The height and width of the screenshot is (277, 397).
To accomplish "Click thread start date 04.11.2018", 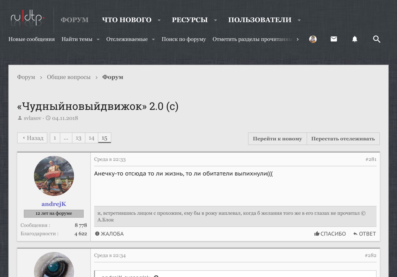I will pos(65,118).
